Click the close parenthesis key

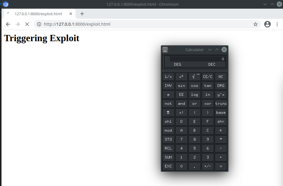point(208,113)
